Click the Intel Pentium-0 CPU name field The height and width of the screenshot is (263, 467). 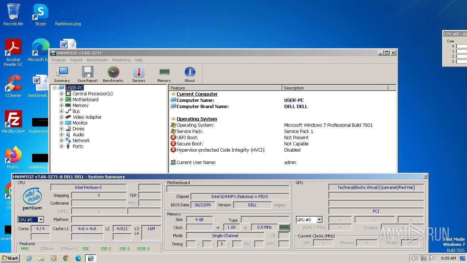click(89, 187)
